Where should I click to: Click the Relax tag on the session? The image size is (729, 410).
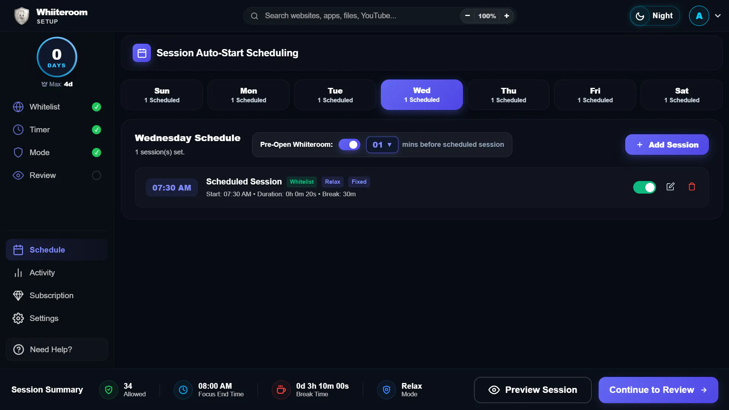click(x=333, y=182)
